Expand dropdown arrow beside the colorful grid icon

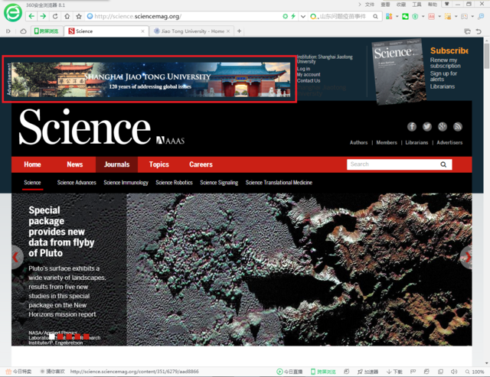click(x=397, y=17)
